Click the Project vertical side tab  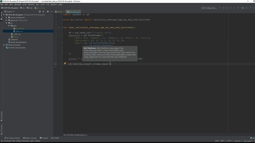pos(2,15)
